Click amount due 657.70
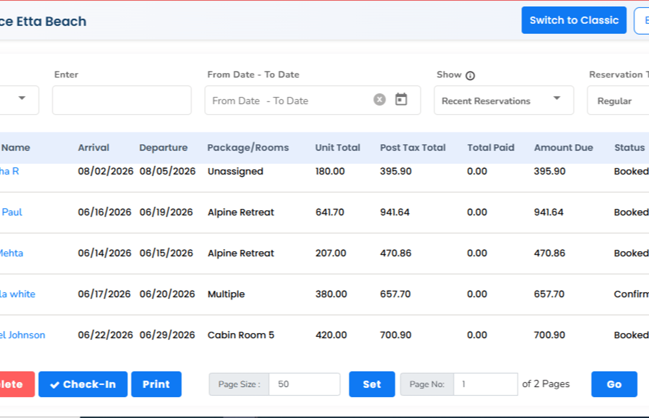Viewport: 649px width, 418px height. [549, 294]
